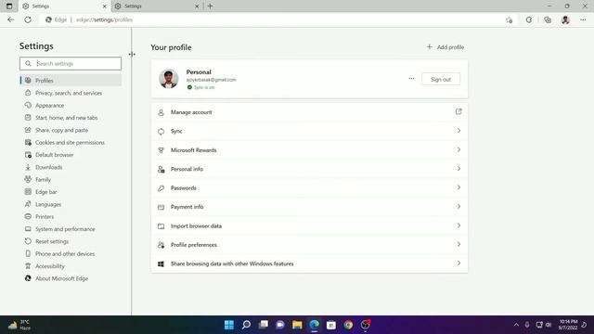Screen dimensions: 594x334
Task: Open Microsoft Store from taskbar
Action: coord(331,325)
